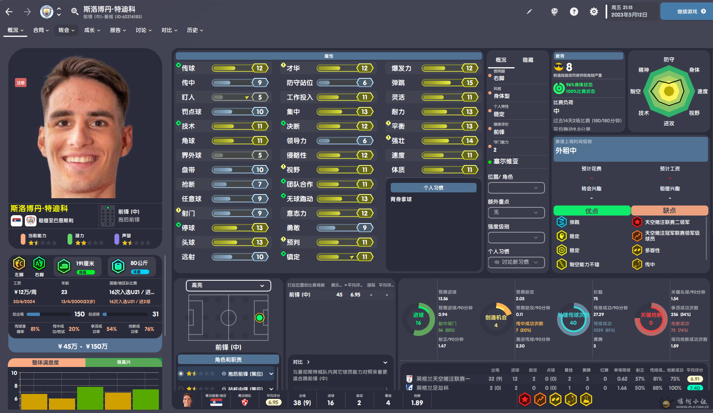Screen dimensions: 713x413
Task: Click the 总出场 appearances progress bar
Action: [49, 314]
